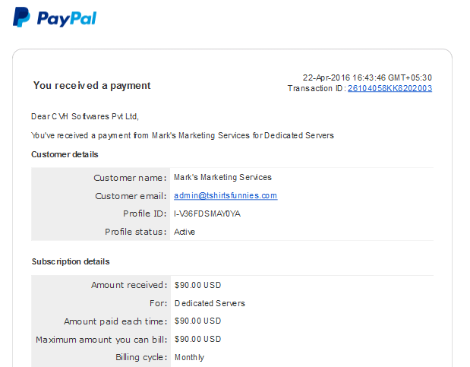Click the 'You've received a payment from' sentence

[182, 136]
